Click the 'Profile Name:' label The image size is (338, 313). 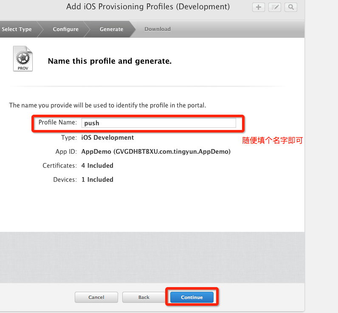(57, 123)
